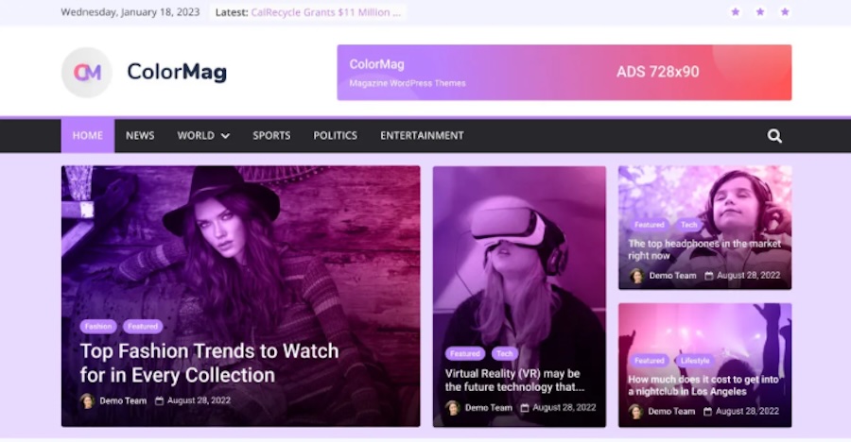Click August 28, 2022 date on headphones post
The image size is (851, 442).
pyautogui.click(x=749, y=276)
